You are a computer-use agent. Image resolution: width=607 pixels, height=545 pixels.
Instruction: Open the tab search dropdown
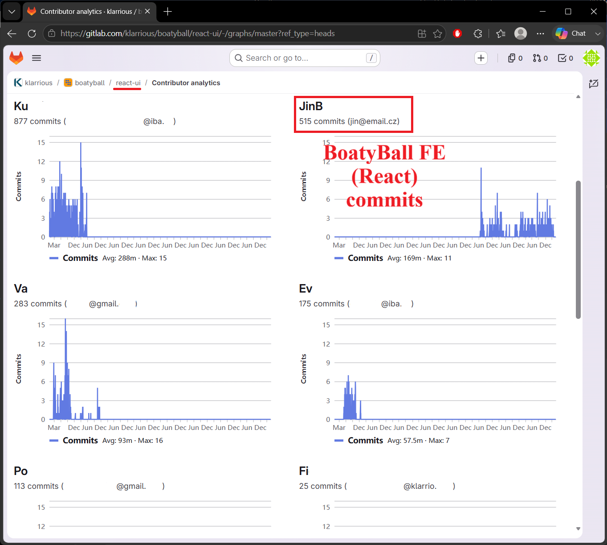12,12
